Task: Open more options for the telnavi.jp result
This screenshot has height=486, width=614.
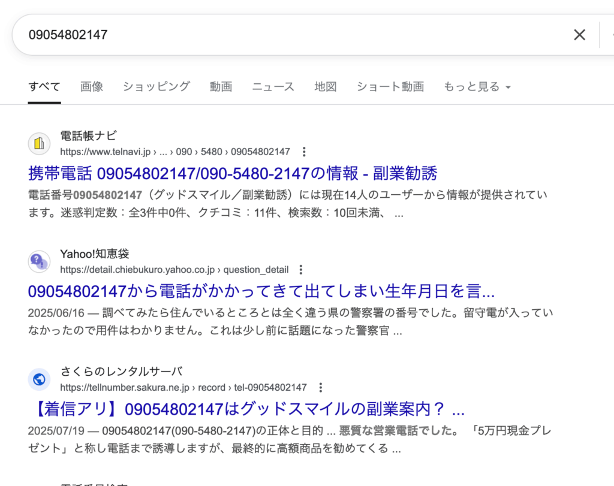Action: (x=304, y=152)
